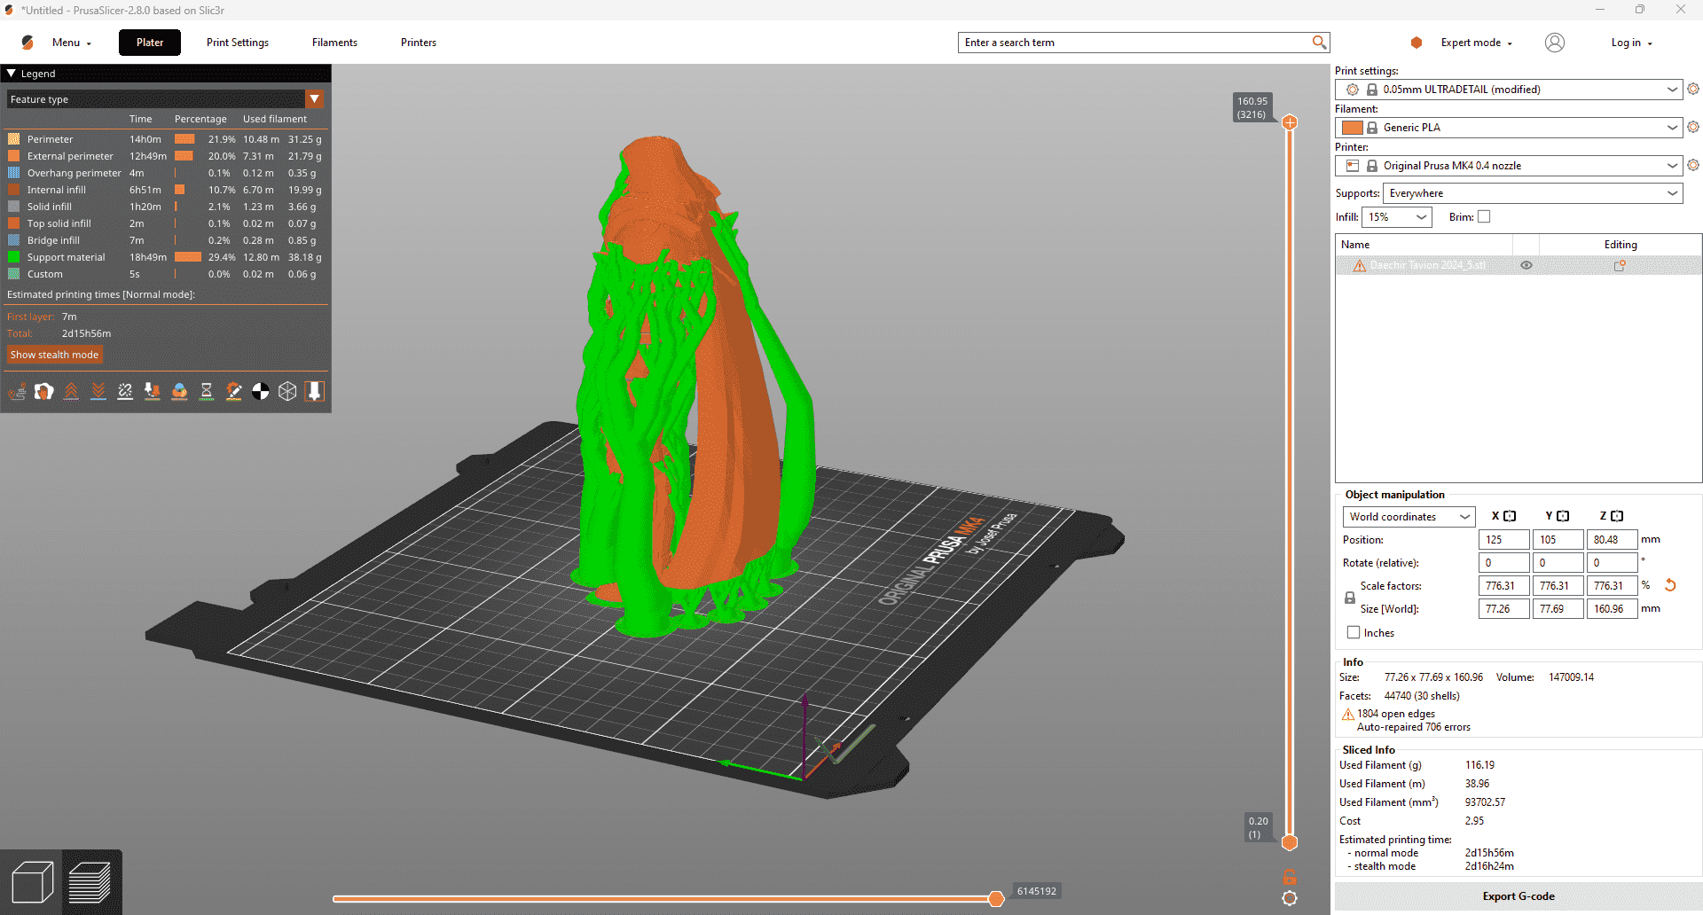Open the Filament preset settings gear
This screenshot has height=915, width=1703.
point(1693,128)
